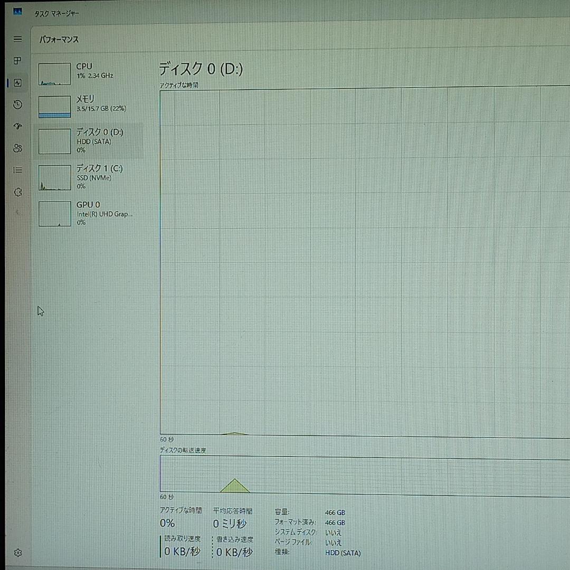This screenshot has height=570, width=570.
Task: Select ディスク 1 (C:) entry
Action: click(x=88, y=177)
